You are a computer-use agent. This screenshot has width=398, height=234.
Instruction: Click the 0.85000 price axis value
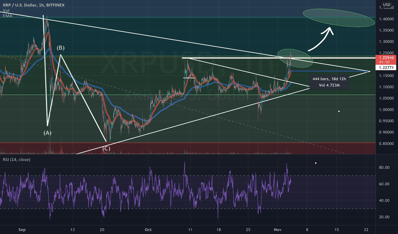pyautogui.click(x=386, y=144)
